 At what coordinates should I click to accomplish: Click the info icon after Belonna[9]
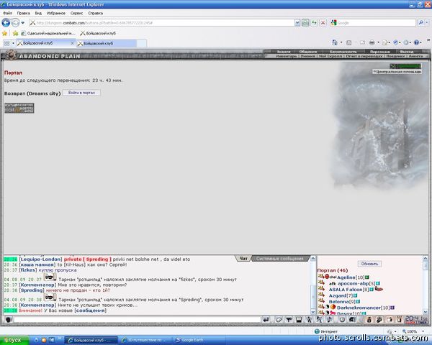358,302
